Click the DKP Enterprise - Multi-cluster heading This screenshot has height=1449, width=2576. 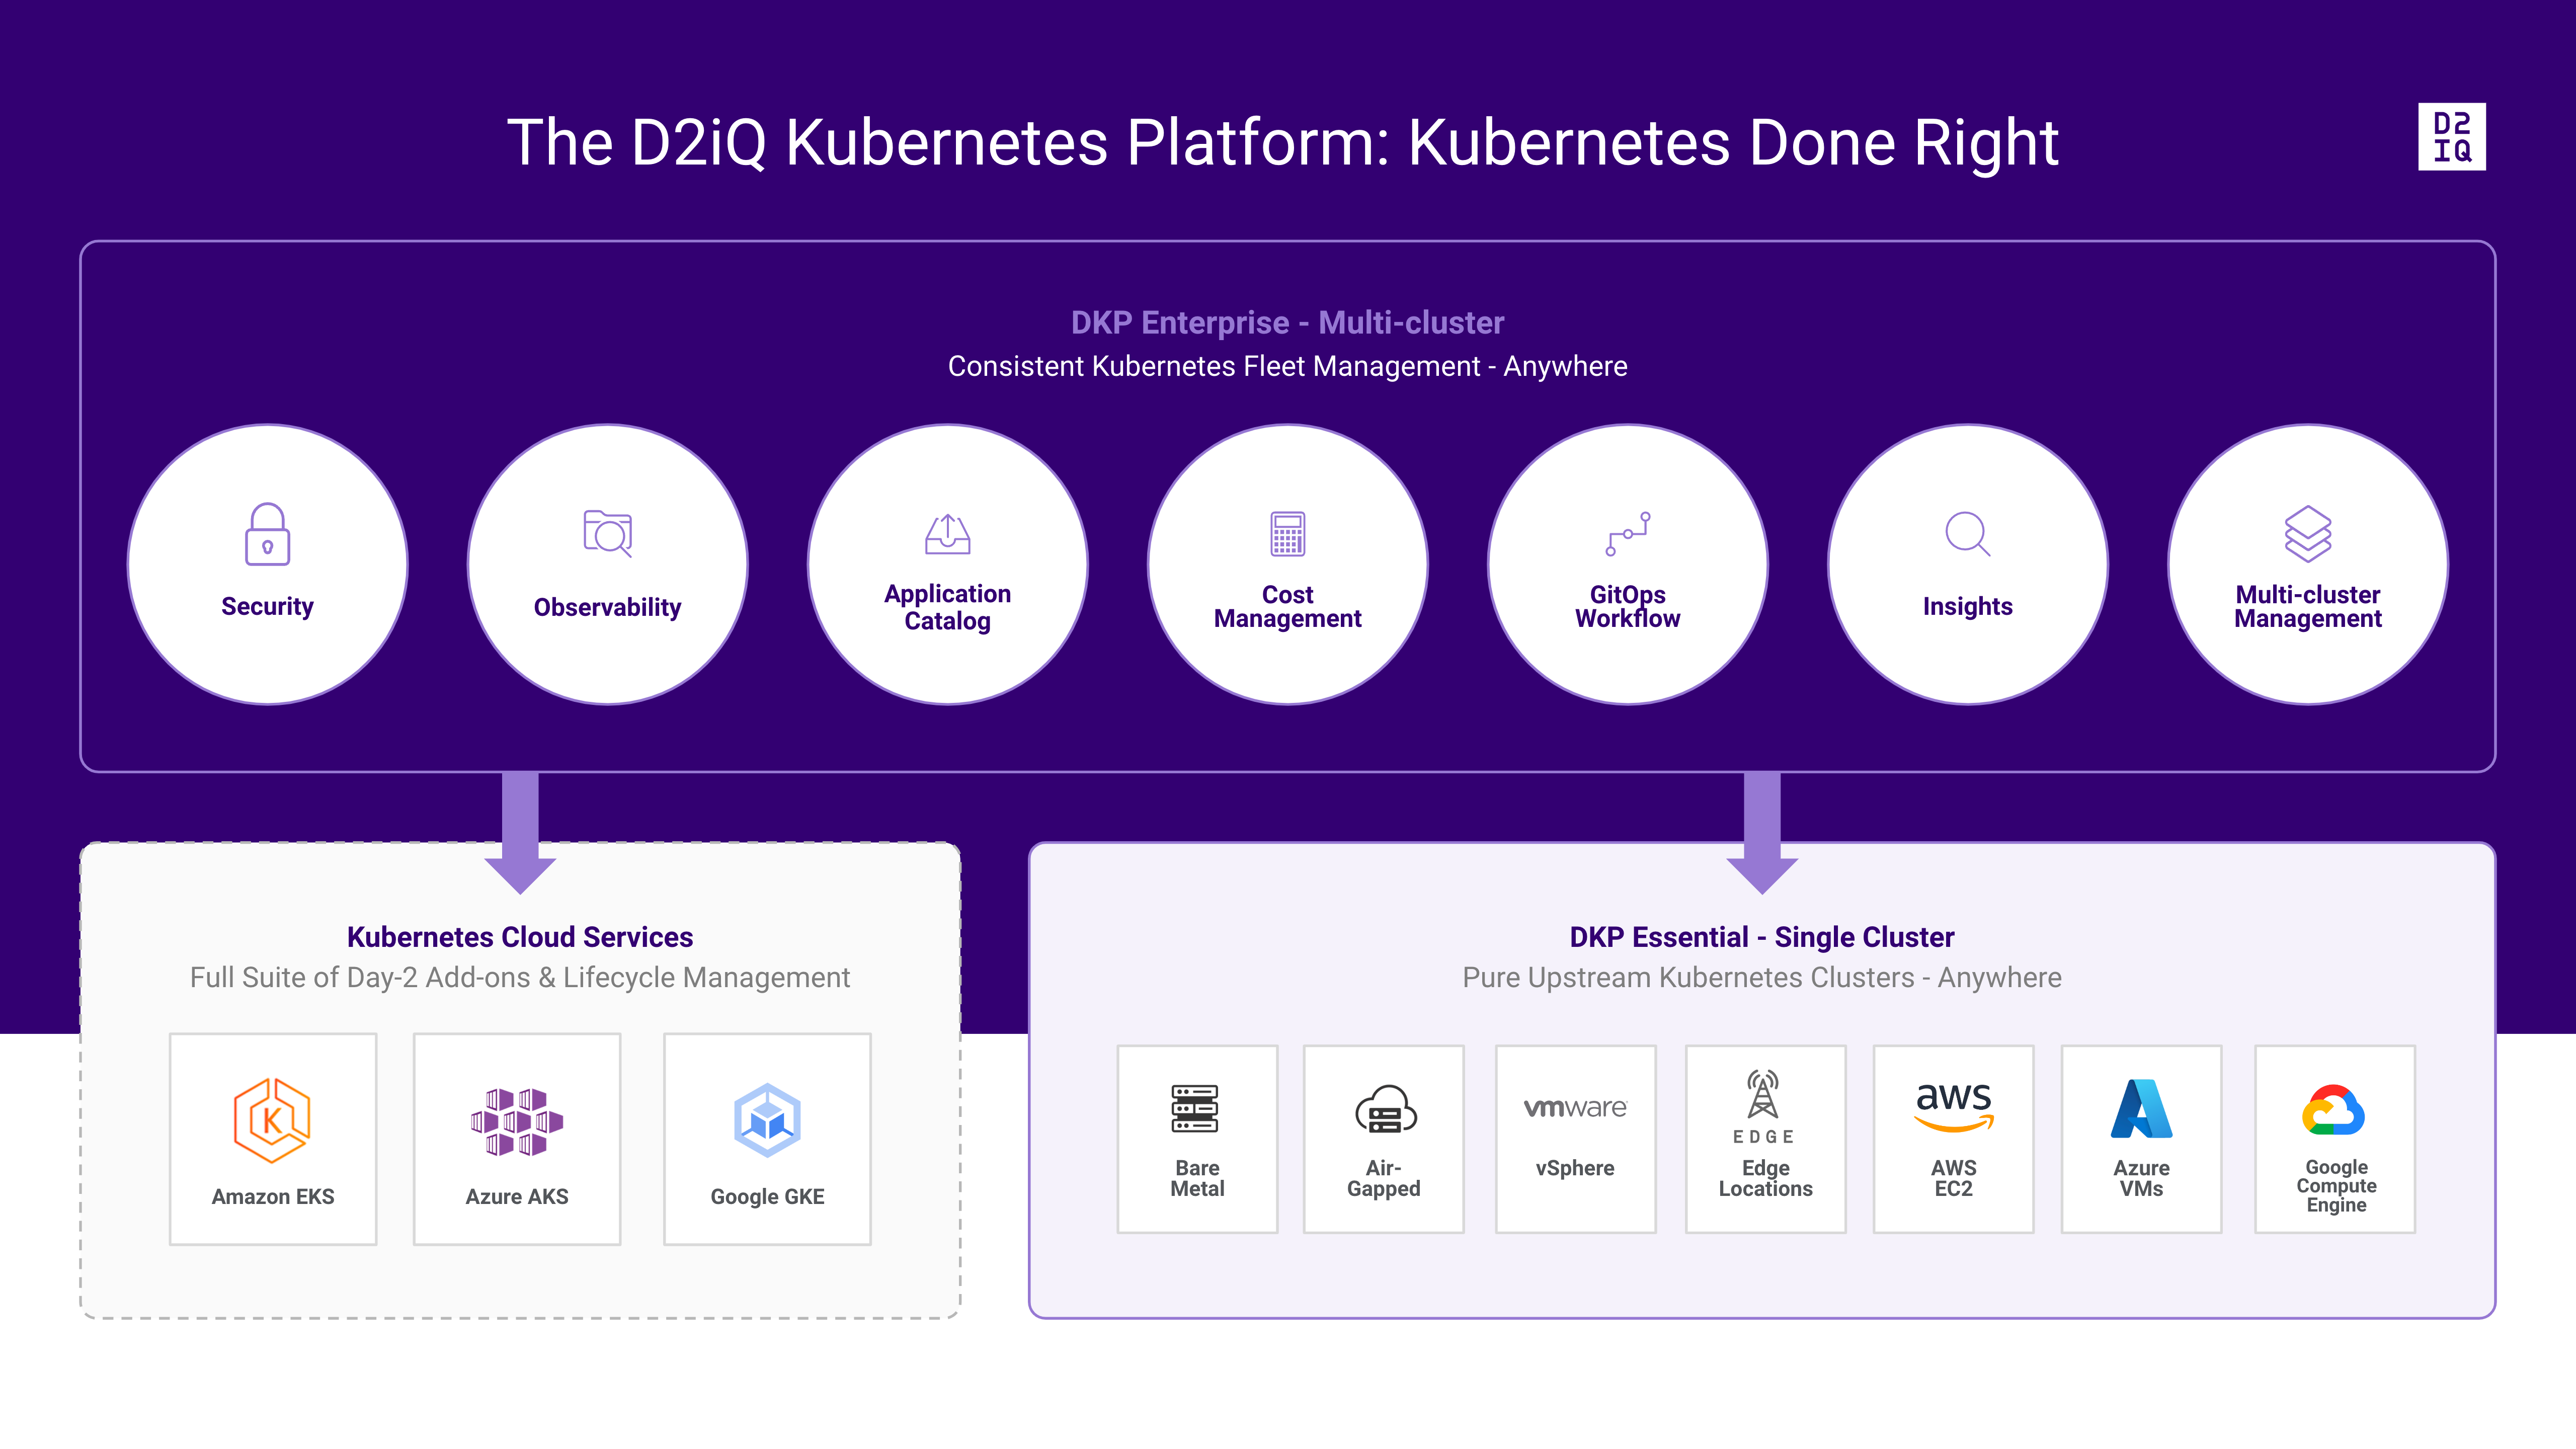point(1287,323)
